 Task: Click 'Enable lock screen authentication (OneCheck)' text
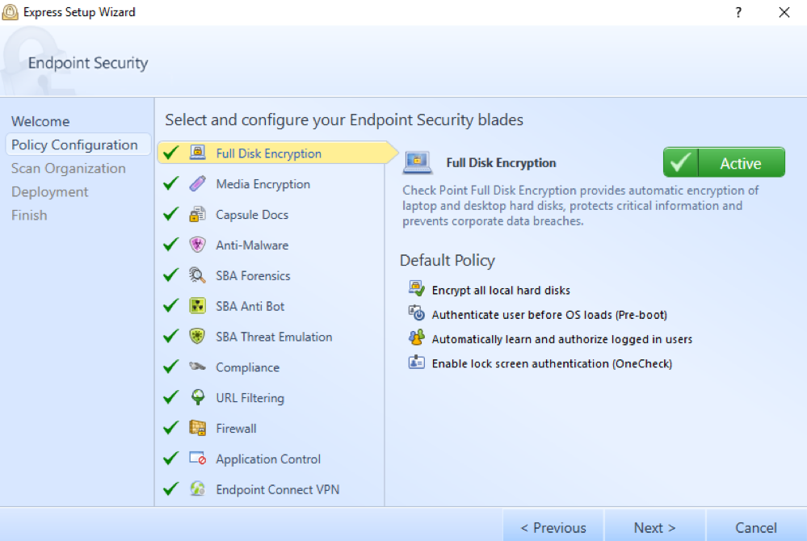coord(553,363)
